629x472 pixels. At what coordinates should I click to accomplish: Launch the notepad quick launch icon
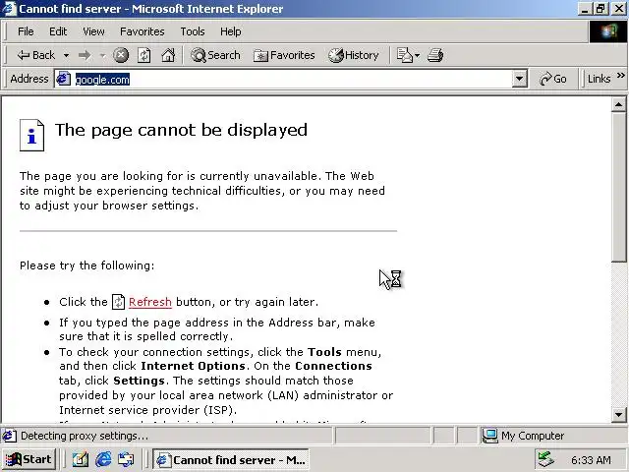click(81, 459)
